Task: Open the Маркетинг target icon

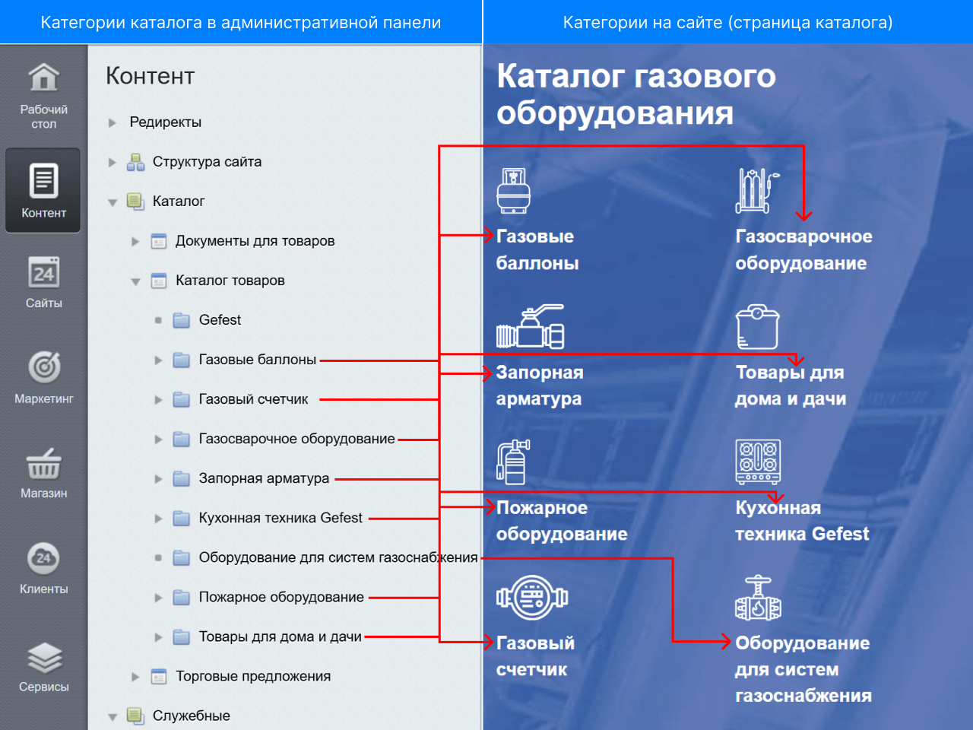Action: click(x=44, y=367)
